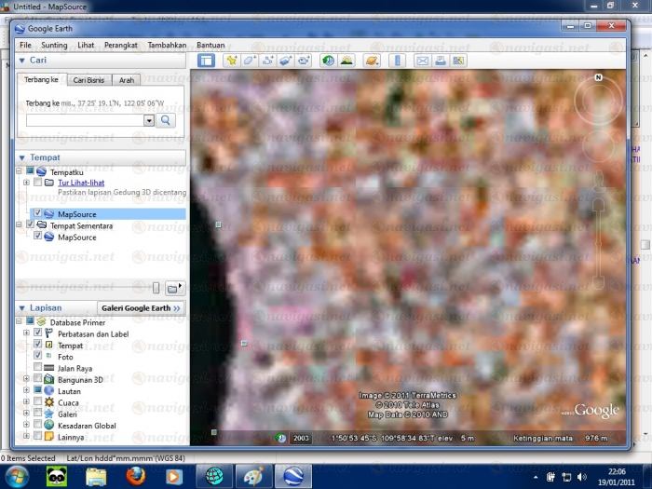Click the sunlight toolbar icon
Viewport: 652px width, 489px height.
pyautogui.click(x=346, y=61)
